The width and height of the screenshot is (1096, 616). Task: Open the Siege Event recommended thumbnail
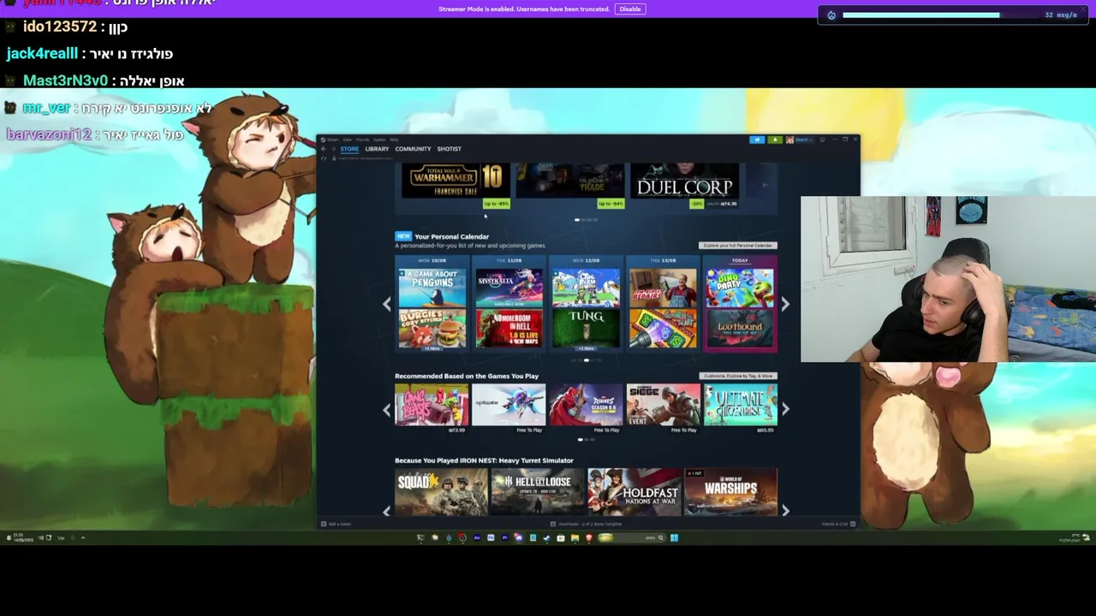coord(664,405)
